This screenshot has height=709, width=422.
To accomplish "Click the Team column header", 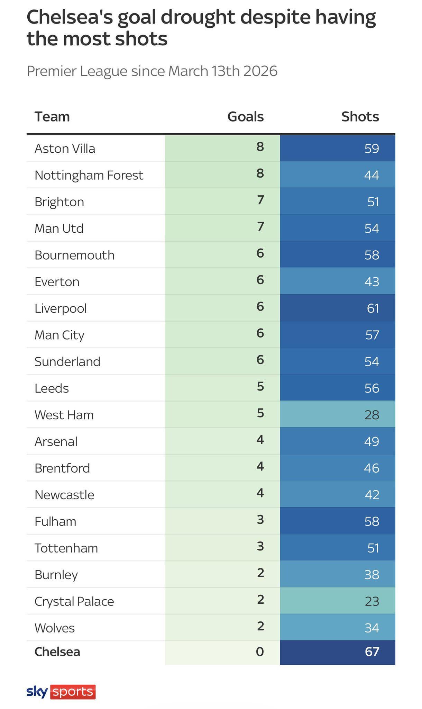I will 52,117.
